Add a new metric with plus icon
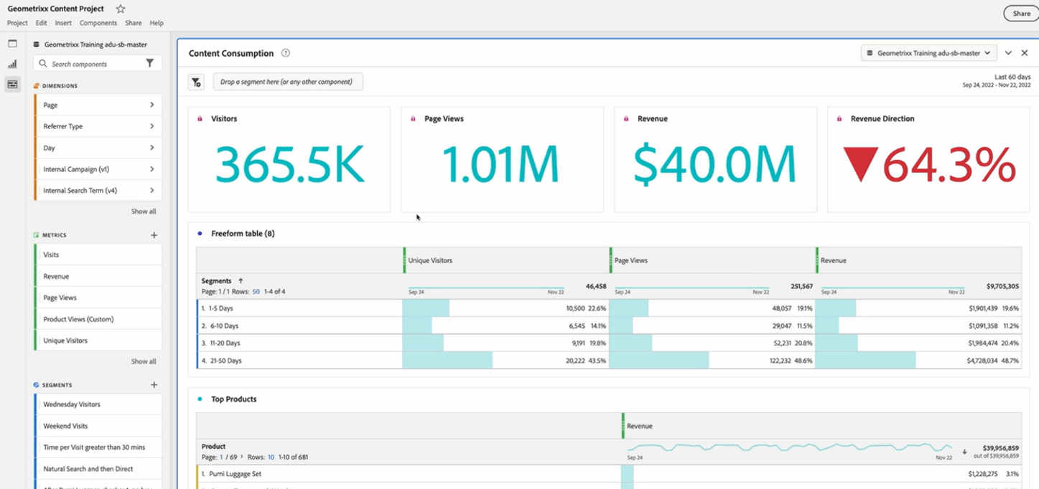 [154, 235]
